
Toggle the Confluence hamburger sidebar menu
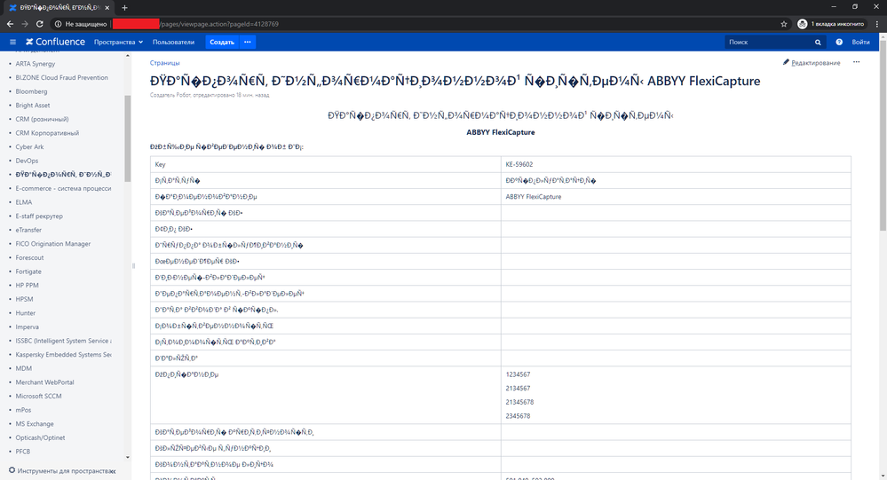pos(12,42)
